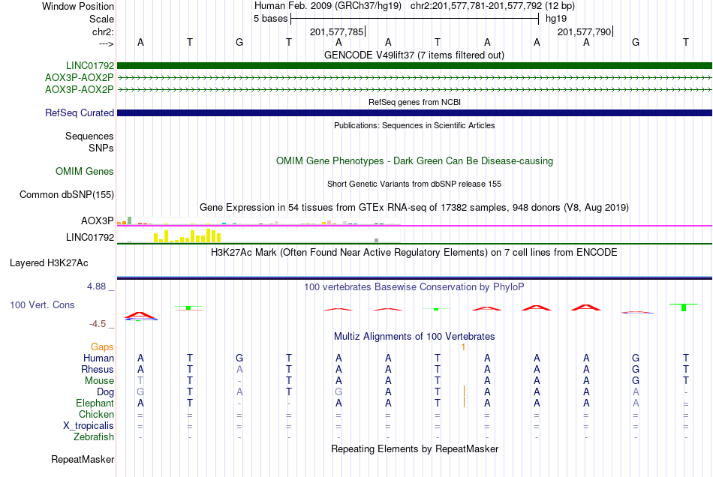Viewport: 713px width, 477px height.
Task: Click the RepeatMasker track label
Action: (83, 460)
